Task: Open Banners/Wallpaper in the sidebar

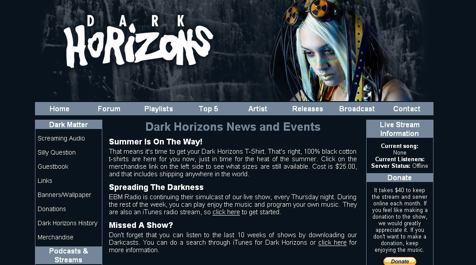Action: click(x=64, y=195)
